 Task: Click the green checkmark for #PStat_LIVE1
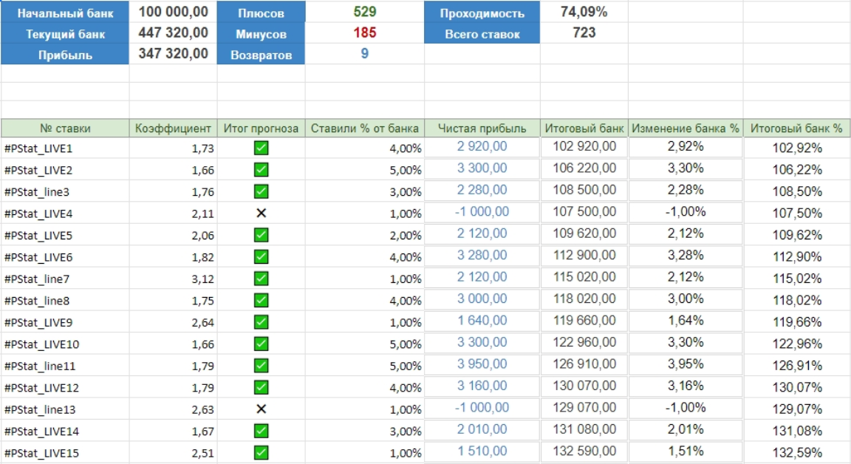click(x=261, y=148)
